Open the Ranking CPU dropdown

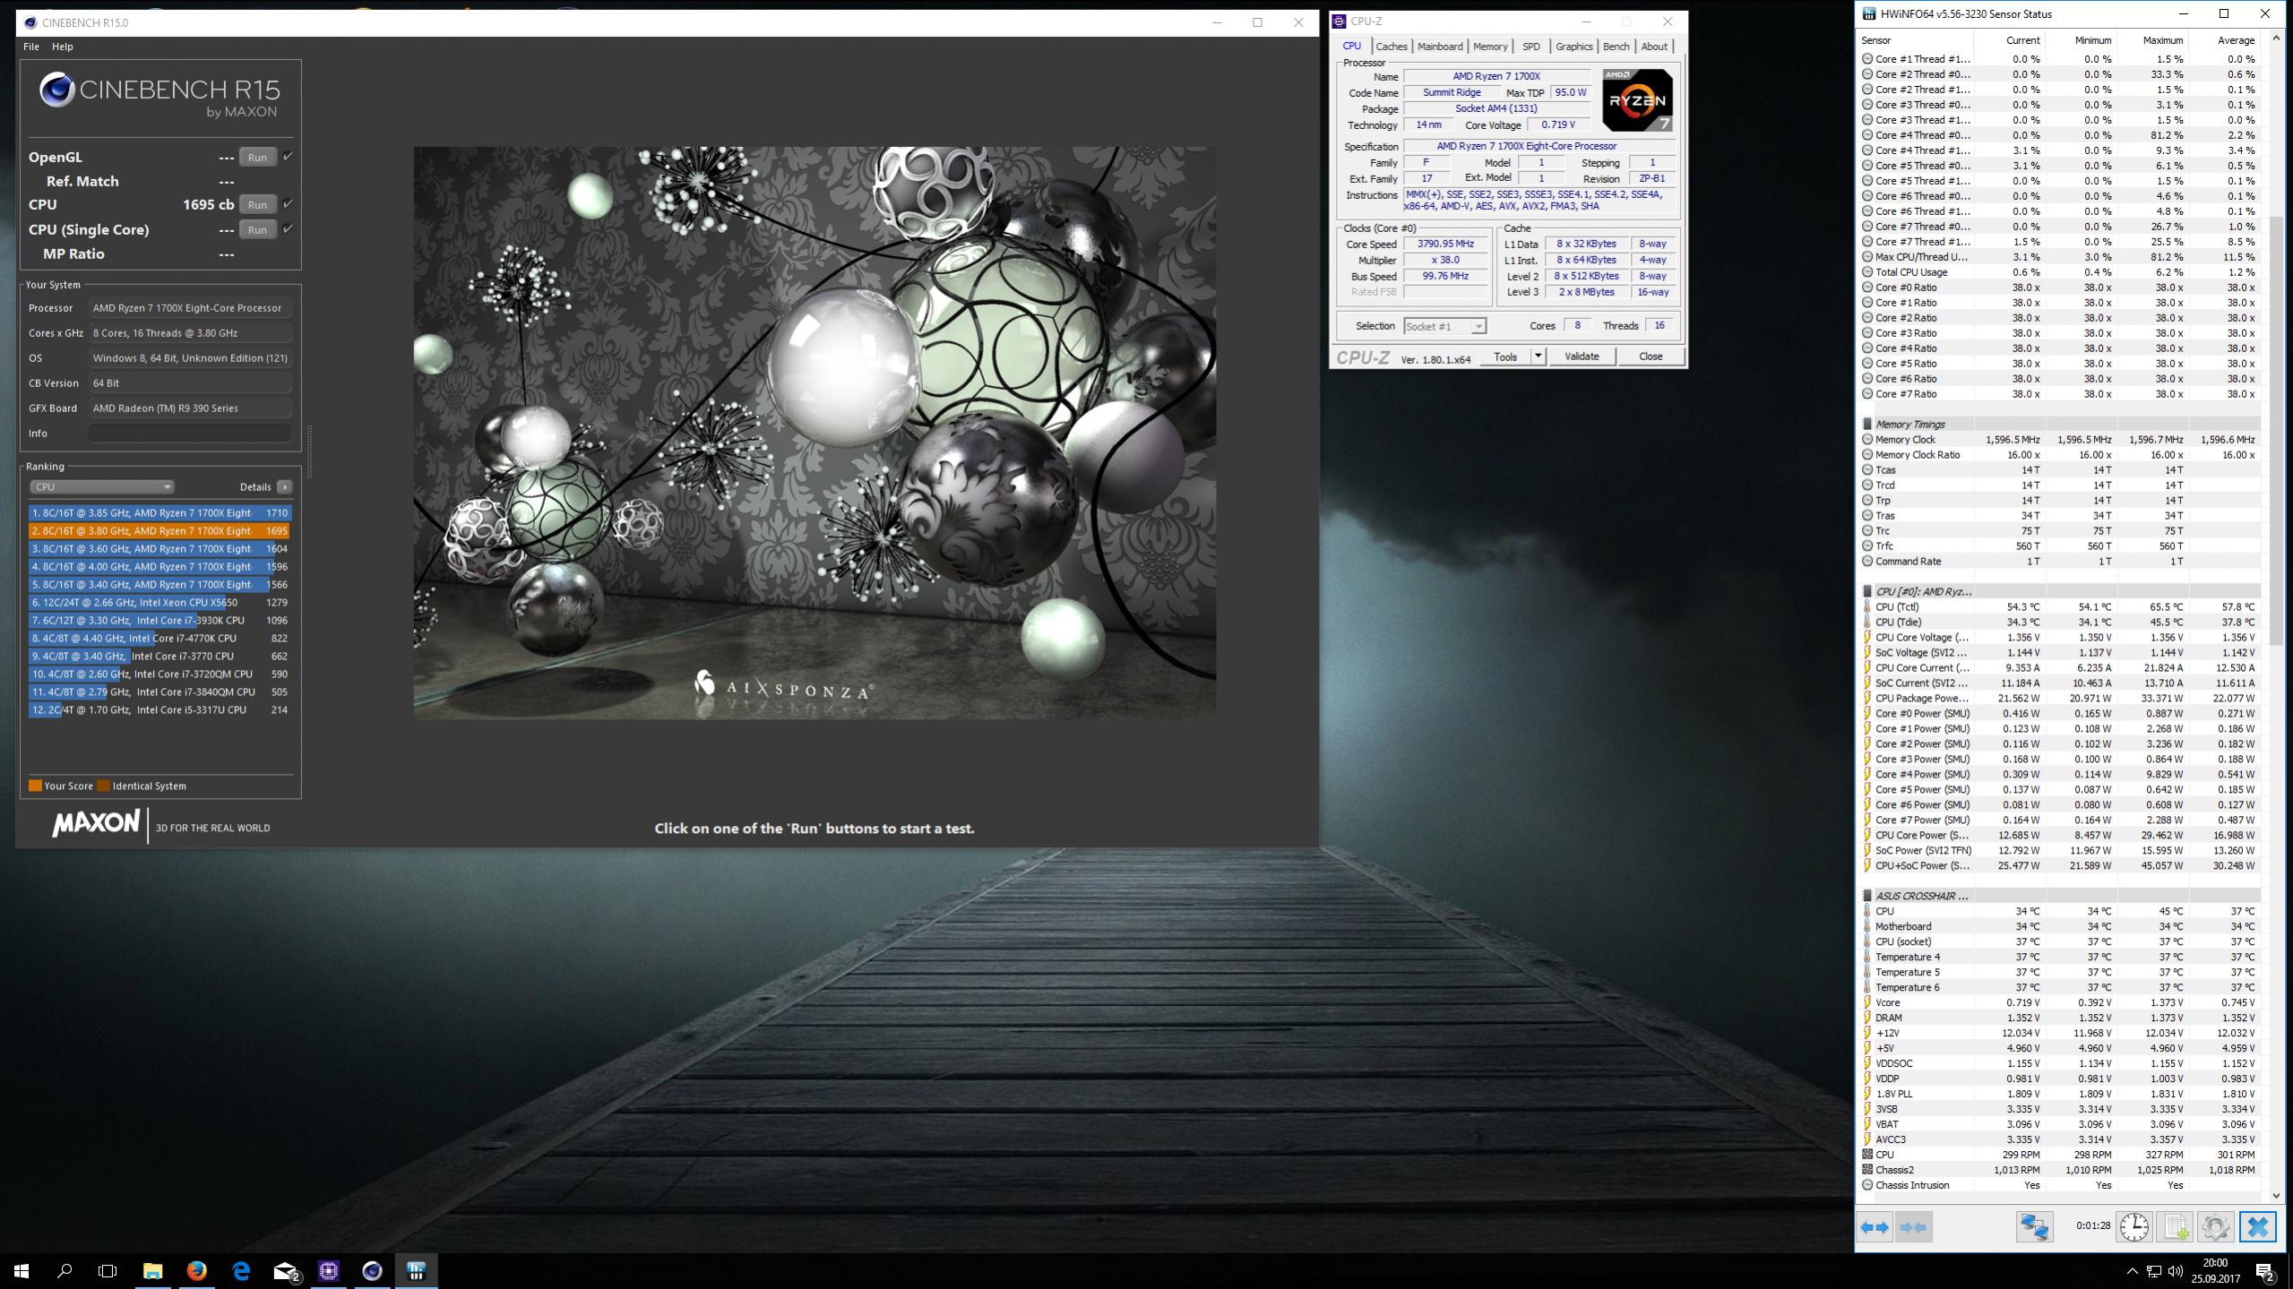101,486
